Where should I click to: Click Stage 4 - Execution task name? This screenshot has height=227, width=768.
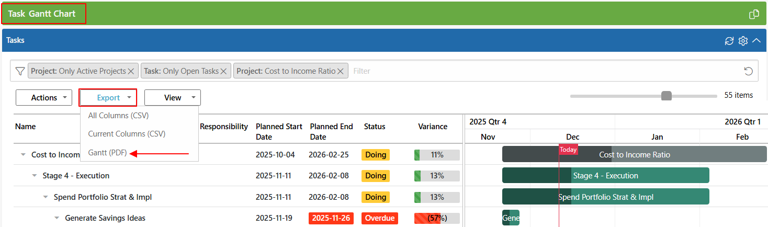(76, 176)
